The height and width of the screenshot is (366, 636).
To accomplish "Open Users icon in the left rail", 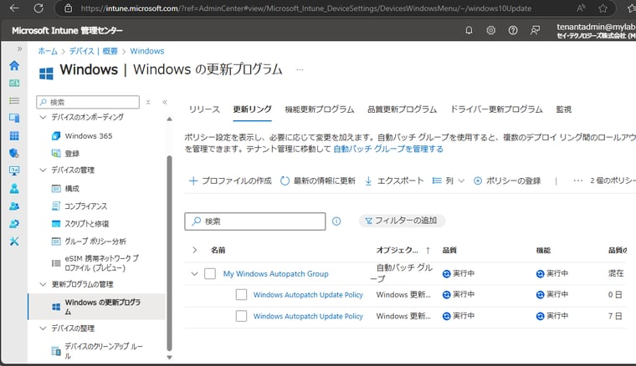I will click(x=14, y=188).
